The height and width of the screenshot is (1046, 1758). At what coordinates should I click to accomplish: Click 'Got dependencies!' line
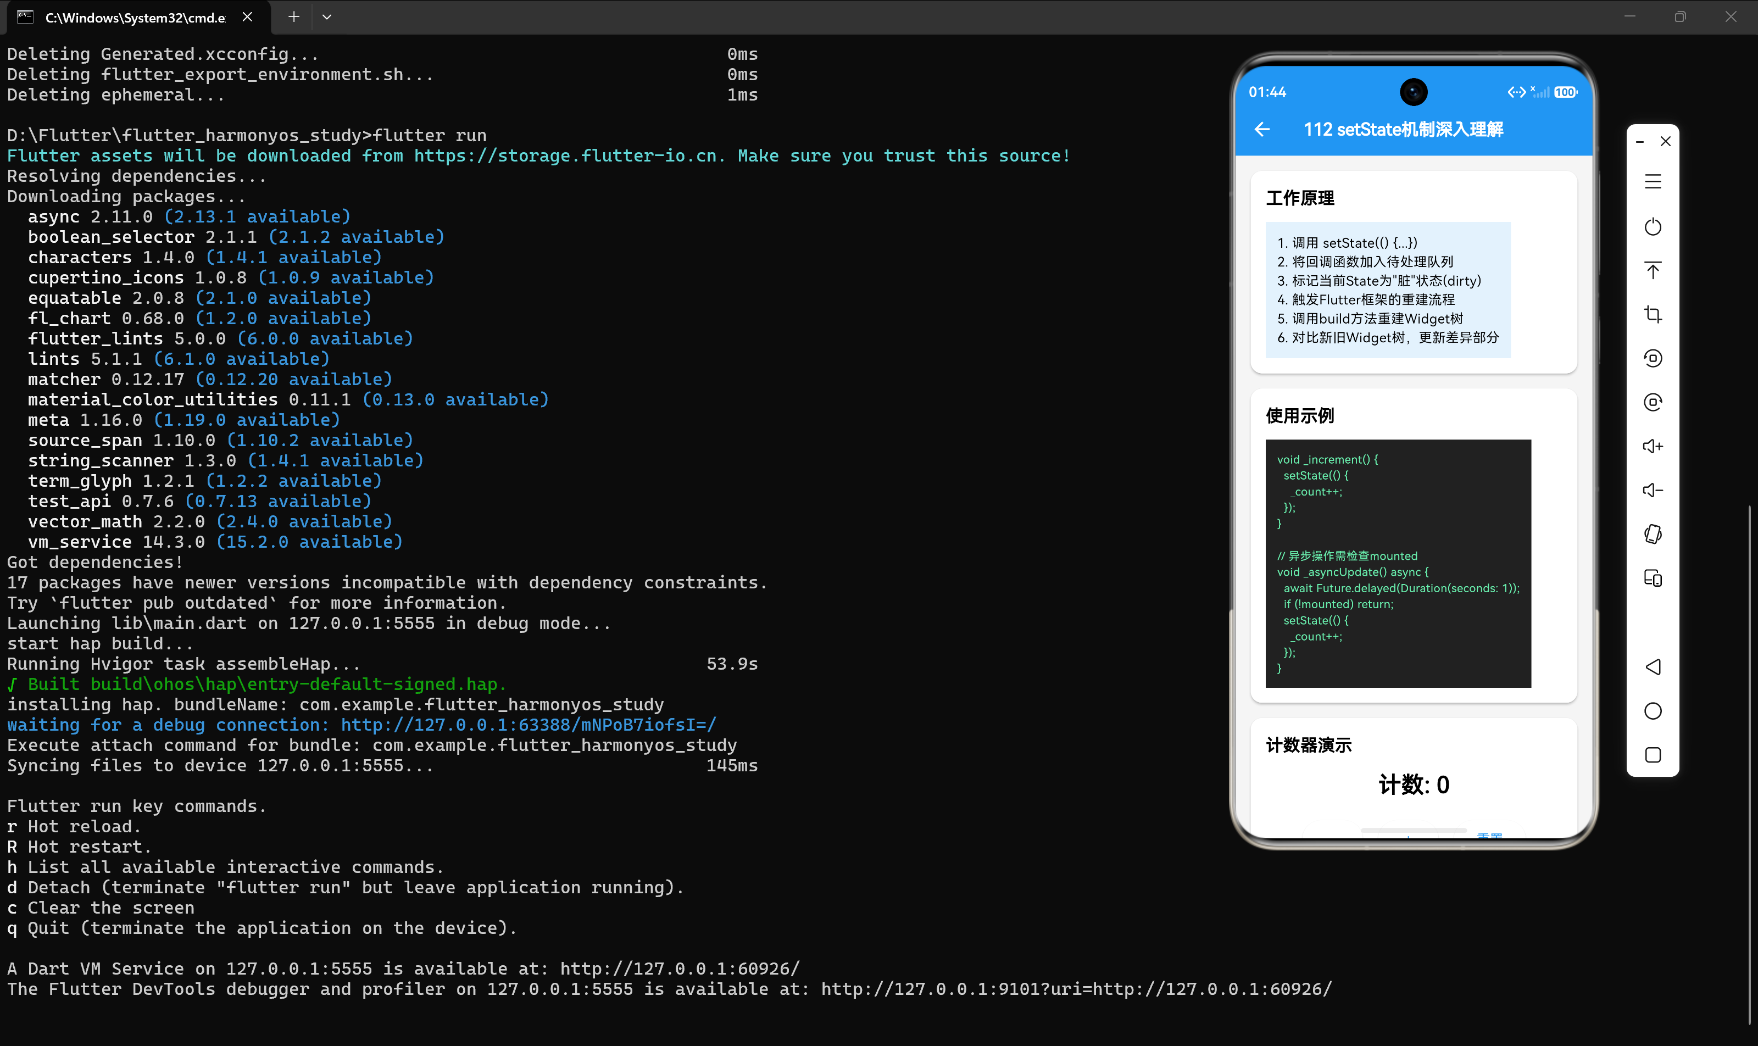click(x=95, y=563)
